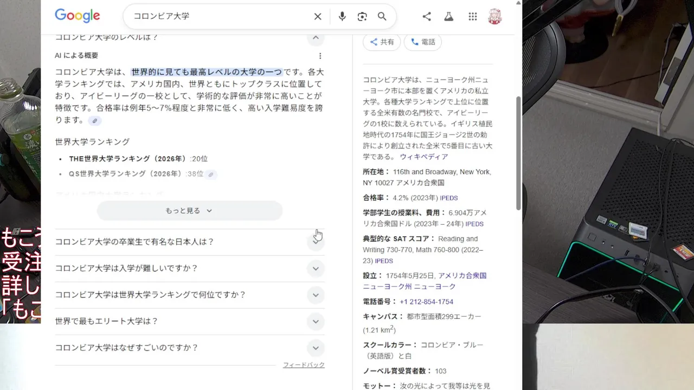The height and width of the screenshot is (390, 694).
Task: Click the AI による概要 label
Action: pos(76,55)
